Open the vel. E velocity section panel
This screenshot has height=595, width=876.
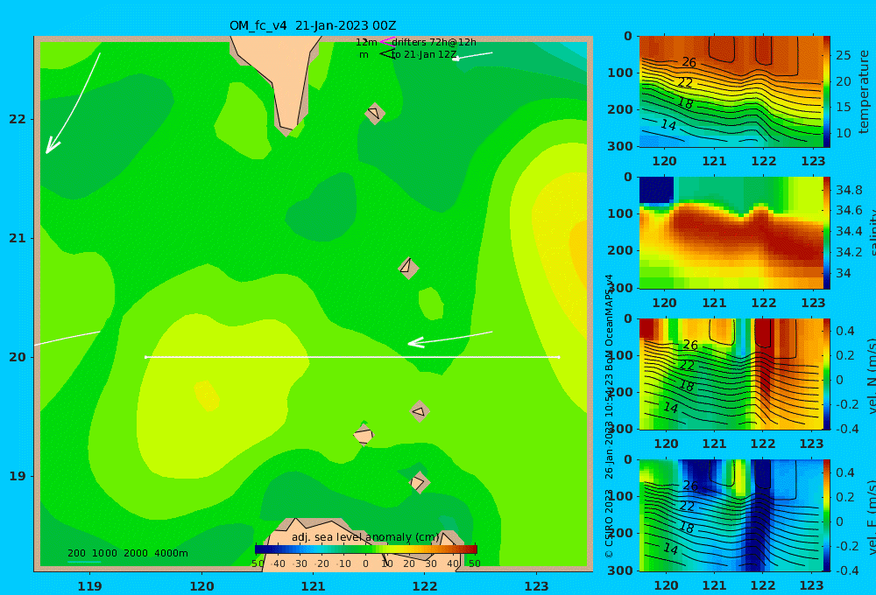tap(731, 515)
